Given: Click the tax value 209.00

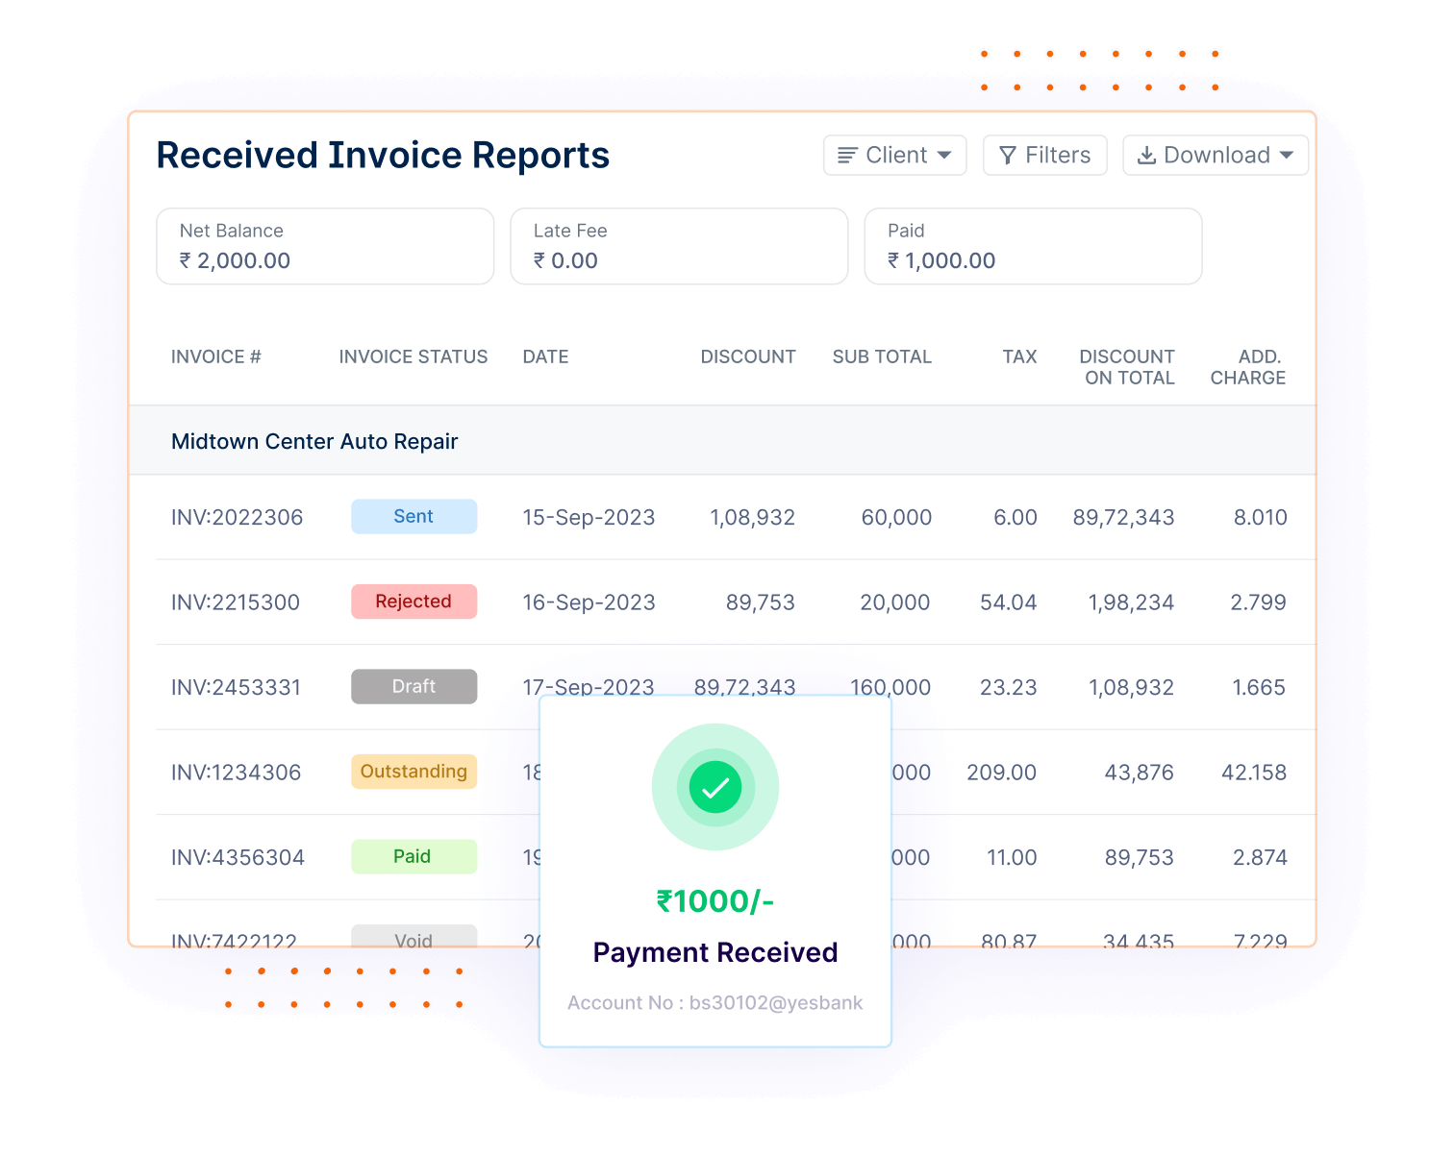Looking at the screenshot, I should point(1001,773).
